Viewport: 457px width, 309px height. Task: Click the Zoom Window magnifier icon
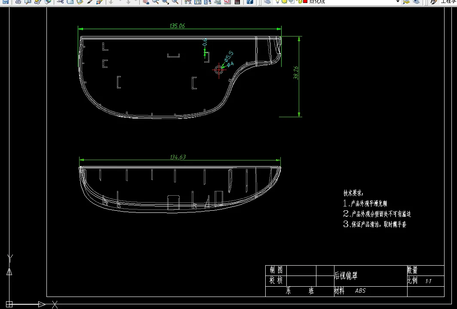coord(165,1)
